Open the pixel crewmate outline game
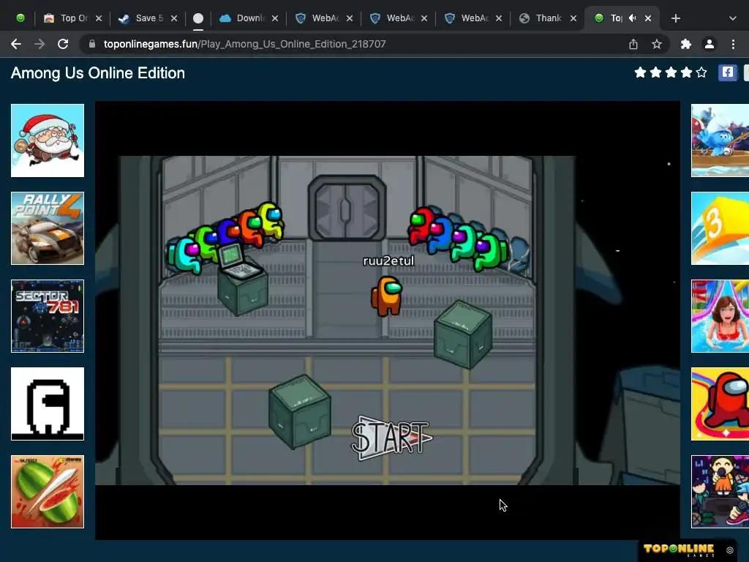This screenshot has width=749, height=562. click(48, 404)
